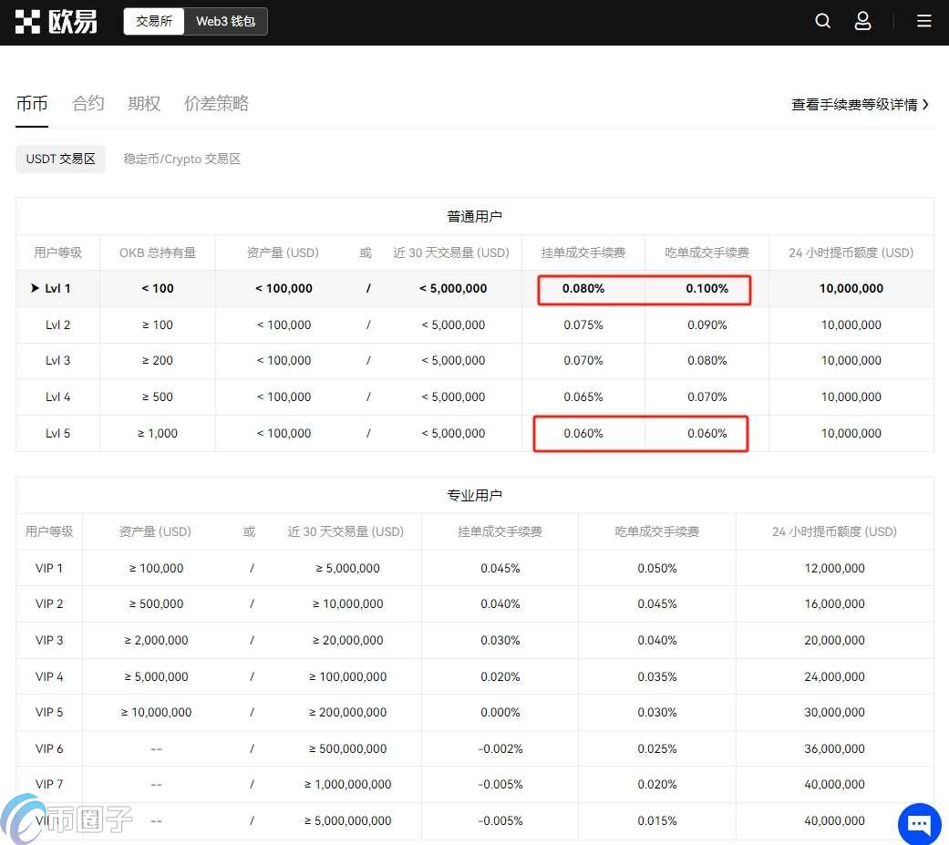Choose the 稳定币/Crypto 交易区 sub-tab
Viewport: 949px width, 845px height.
tap(182, 159)
